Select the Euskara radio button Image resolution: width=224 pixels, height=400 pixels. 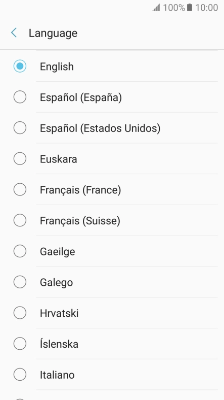pyautogui.click(x=20, y=159)
